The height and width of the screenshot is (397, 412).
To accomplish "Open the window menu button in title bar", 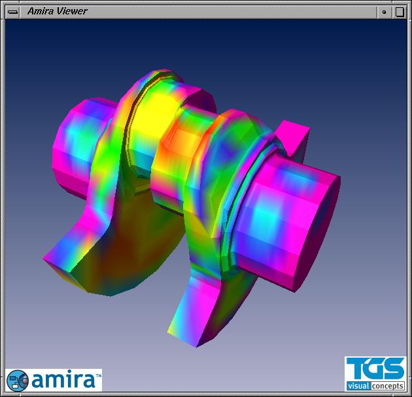I will pos(12,12).
